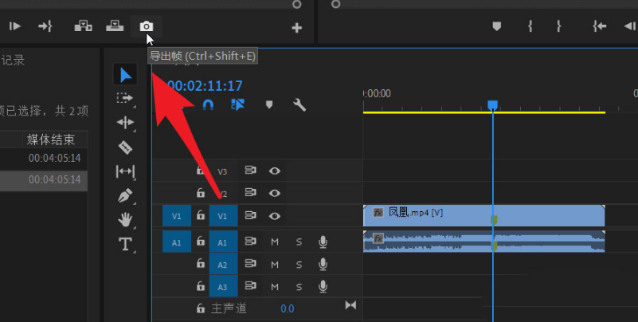Click the playhead marker on time ruler

493,105
